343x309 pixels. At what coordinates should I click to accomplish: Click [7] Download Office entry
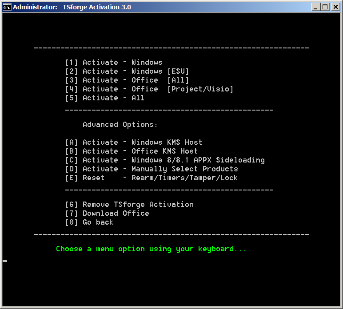point(107,214)
